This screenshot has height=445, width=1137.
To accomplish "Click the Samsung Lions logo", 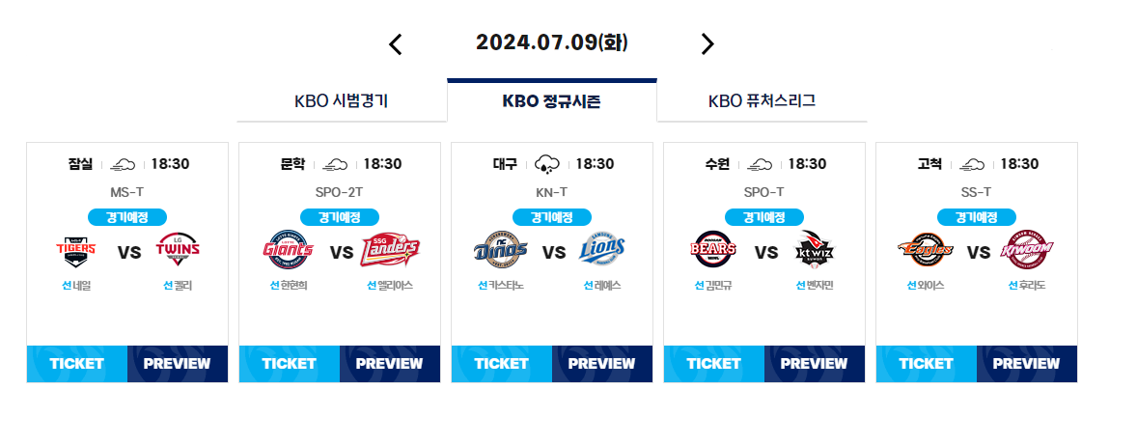I will [x=602, y=251].
